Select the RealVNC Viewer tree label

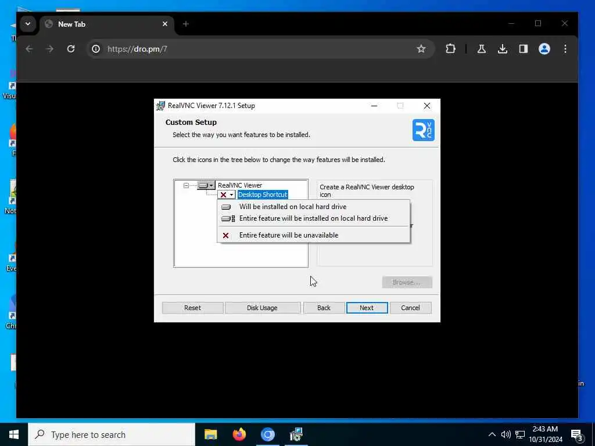[240, 185]
